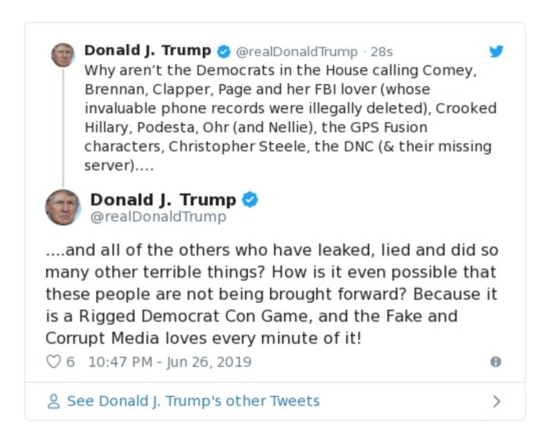Viewport: 550px width, 445px height.
Task: Visit the @realDonaldTrump handle on the first tweet
Action: click(298, 51)
